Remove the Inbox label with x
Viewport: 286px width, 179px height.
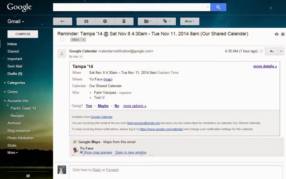click(x=83, y=40)
